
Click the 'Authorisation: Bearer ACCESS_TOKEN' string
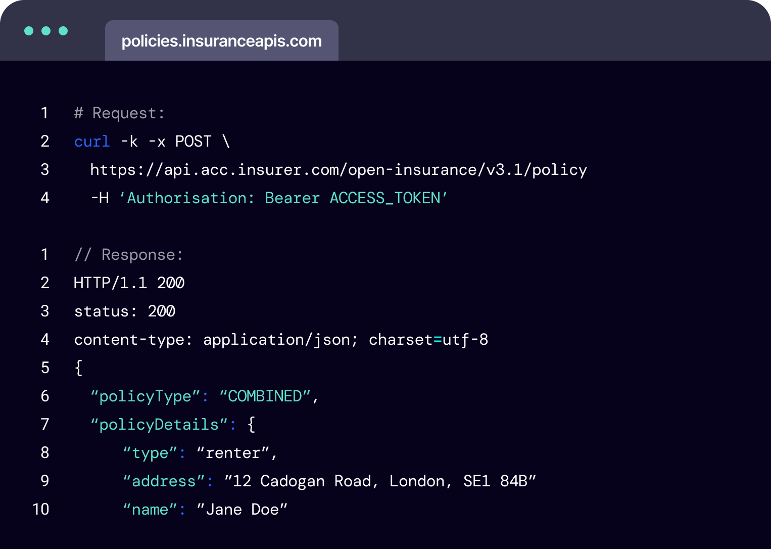point(283,198)
